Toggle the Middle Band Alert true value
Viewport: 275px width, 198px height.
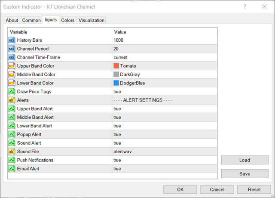[x=117, y=118]
